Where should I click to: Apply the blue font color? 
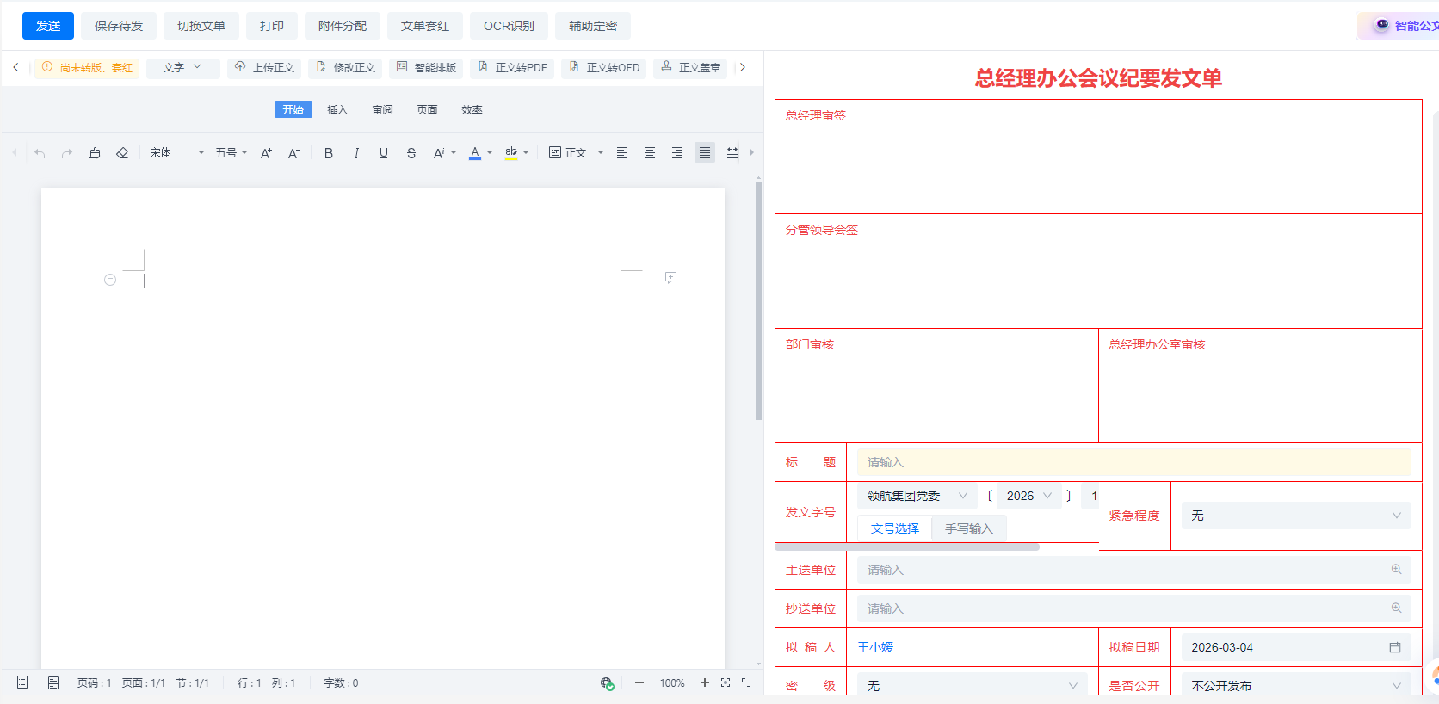(475, 153)
